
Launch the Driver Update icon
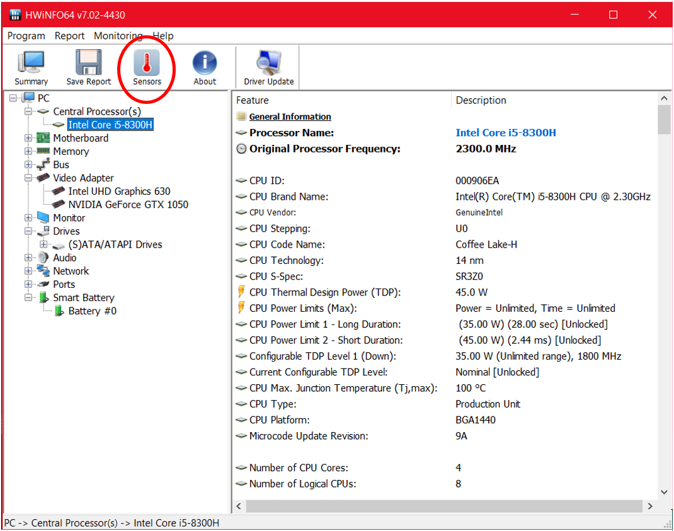pos(268,64)
